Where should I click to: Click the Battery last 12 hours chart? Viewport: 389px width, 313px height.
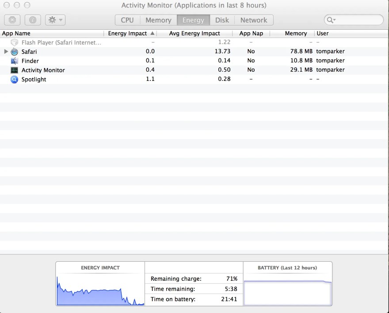[x=287, y=293]
